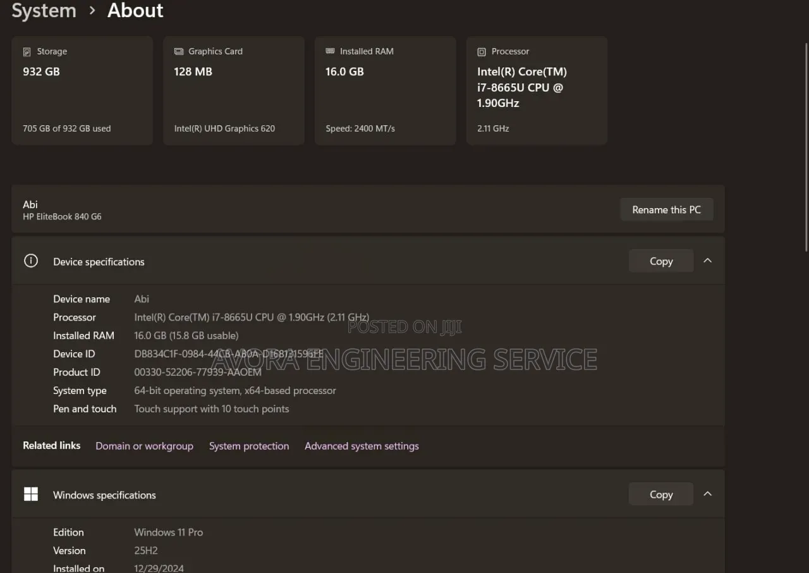This screenshot has height=573, width=809.
Task: Select the Device ID value text
Action: coord(229,354)
